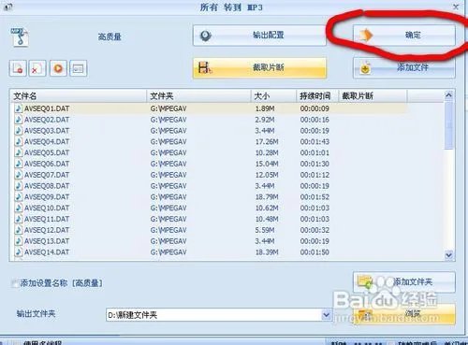Click the 17.26M size cell
The image size is (468, 345).
tap(267, 142)
